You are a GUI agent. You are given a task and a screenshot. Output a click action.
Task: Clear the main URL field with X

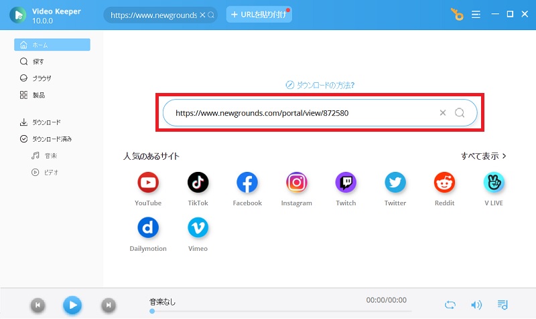click(x=443, y=112)
